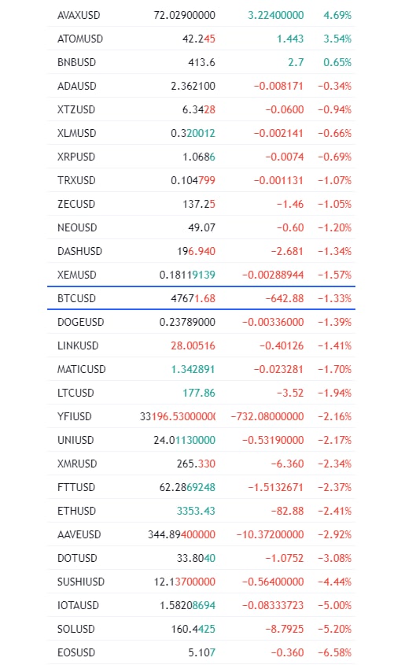405x665 pixels.
Task: Open the AVAXUSD symbol
Action: click(x=79, y=15)
